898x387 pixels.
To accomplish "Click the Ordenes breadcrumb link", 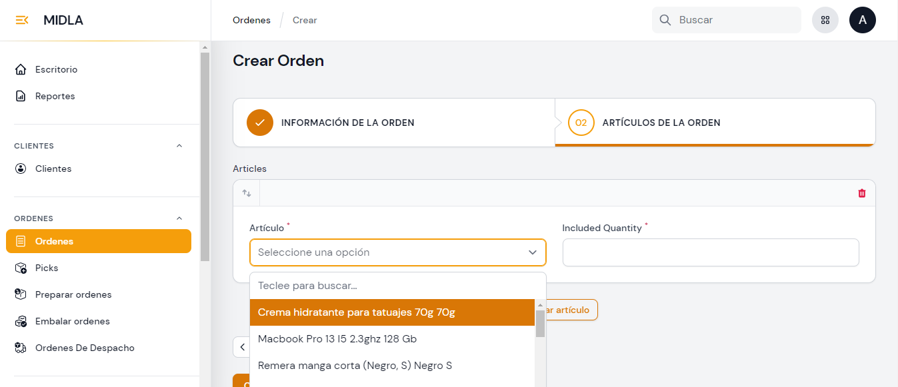I will point(251,20).
